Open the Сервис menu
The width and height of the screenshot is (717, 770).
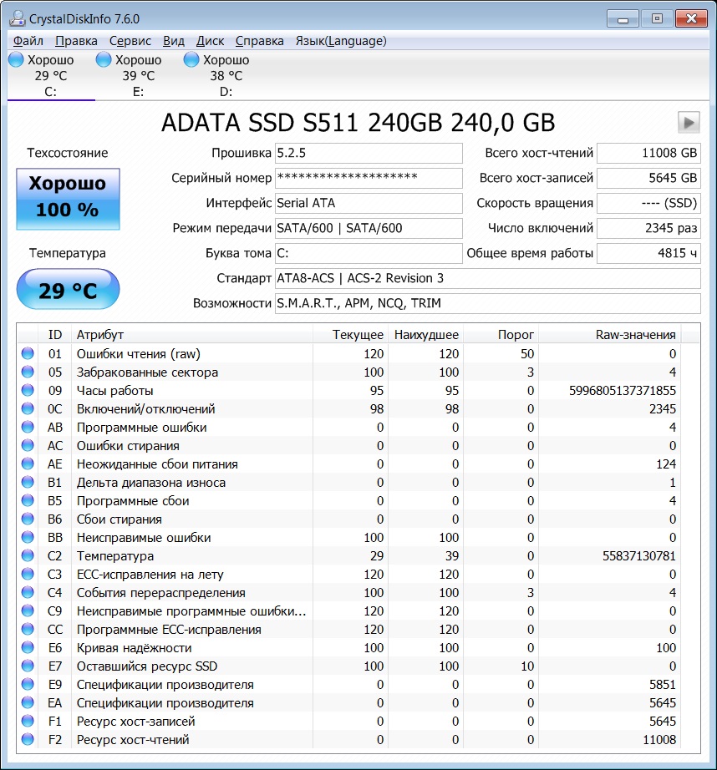tap(130, 41)
